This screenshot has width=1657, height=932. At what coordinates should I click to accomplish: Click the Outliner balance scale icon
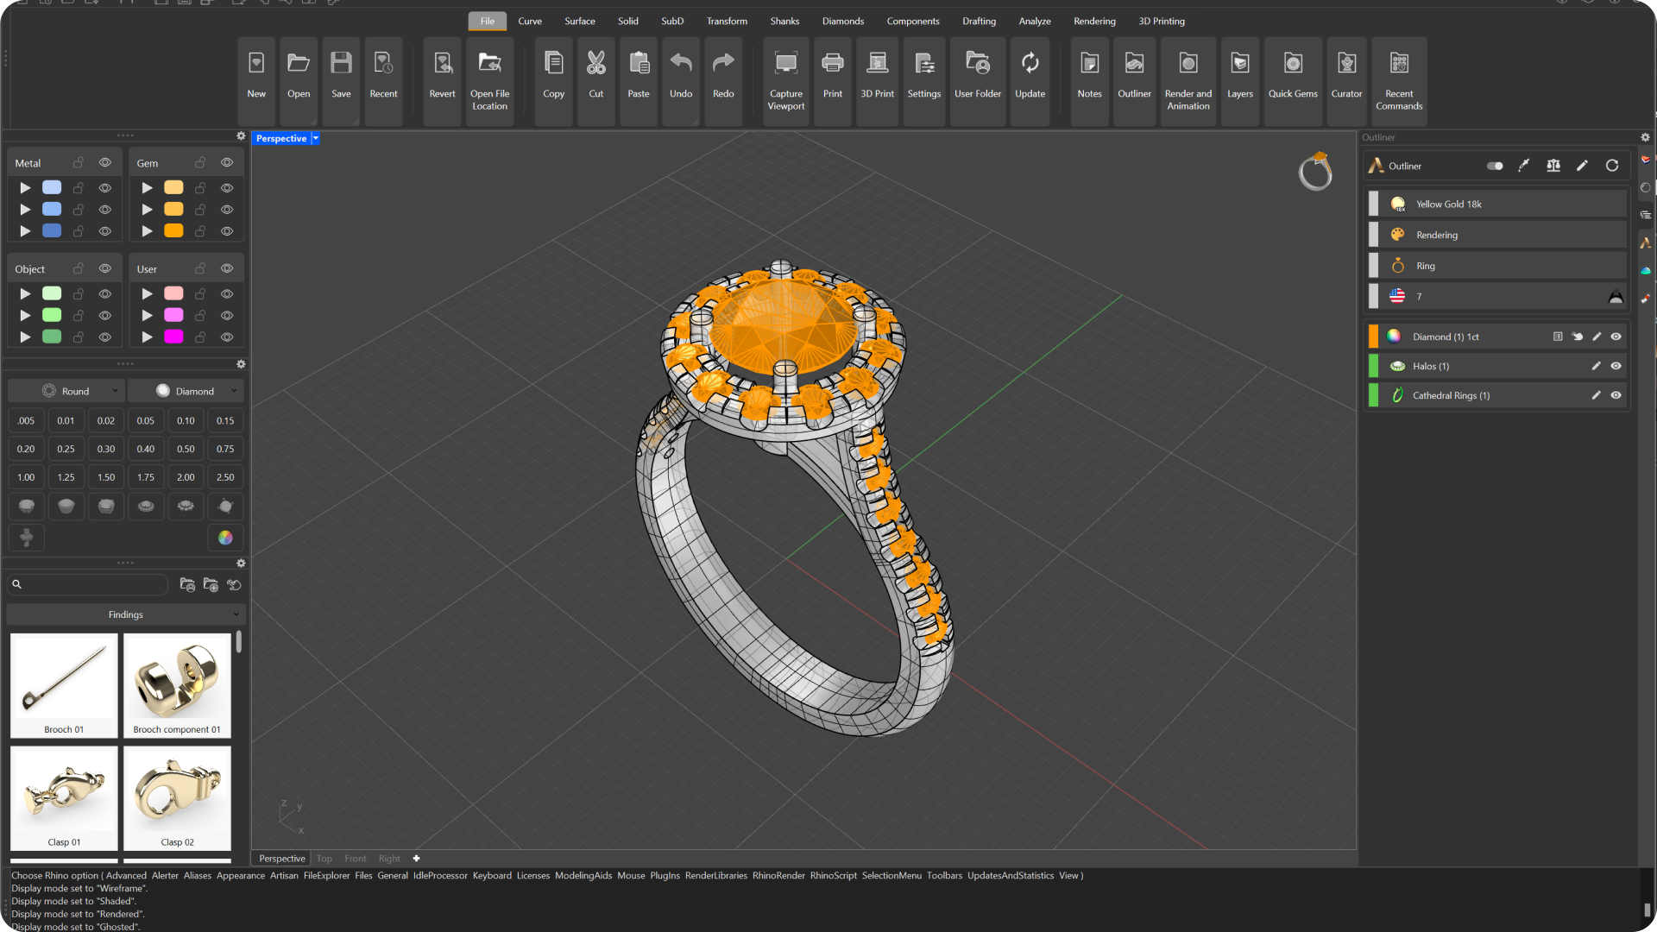[x=1553, y=166]
